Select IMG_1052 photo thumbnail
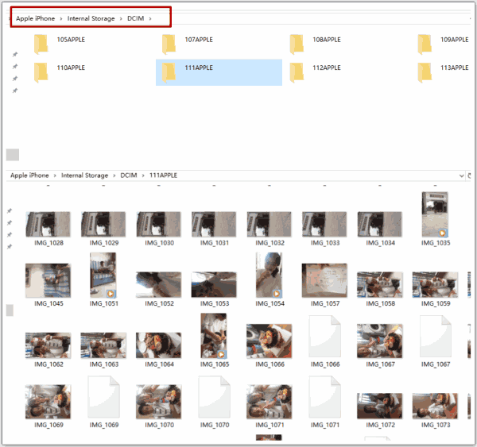Image resolution: width=477 pixels, height=447 pixels. point(159,285)
